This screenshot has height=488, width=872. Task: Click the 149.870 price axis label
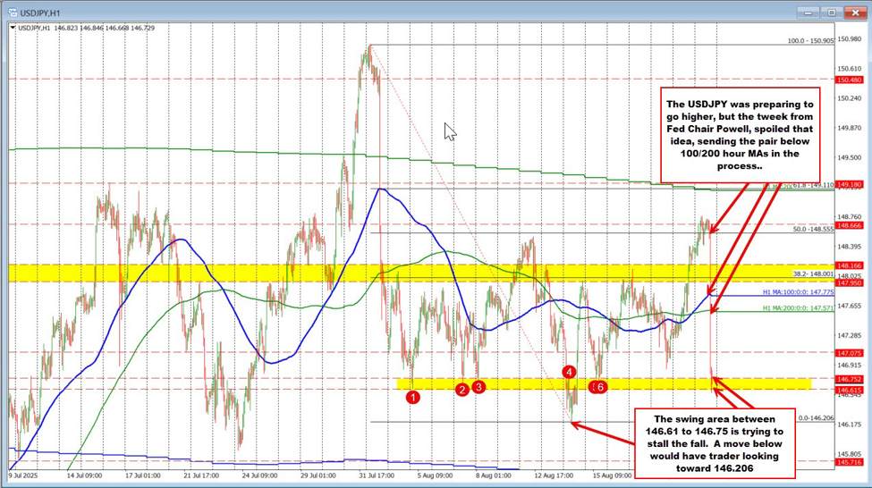tap(850, 128)
